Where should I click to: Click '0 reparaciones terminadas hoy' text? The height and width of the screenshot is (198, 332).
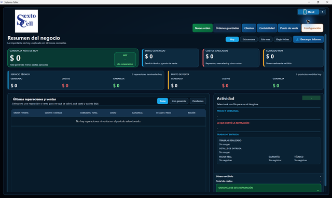point(147,75)
